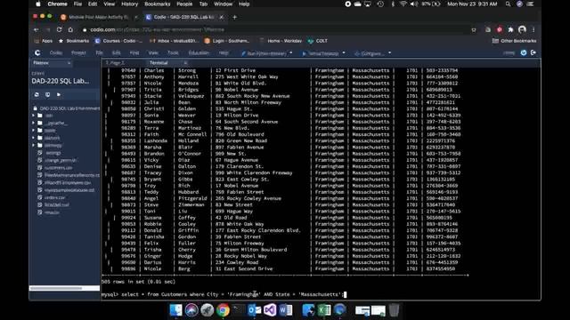The width and height of the screenshot is (570, 320).
Task: Open the Bookmarks folder in bookmarks bar
Action: pyautogui.click(x=74, y=41)
